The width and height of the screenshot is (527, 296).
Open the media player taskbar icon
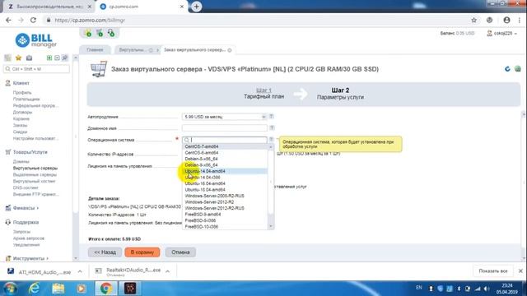point(82,289)
